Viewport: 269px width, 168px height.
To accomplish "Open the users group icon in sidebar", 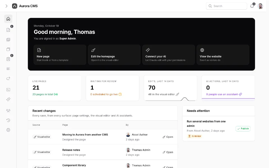I will click(8, 111).
